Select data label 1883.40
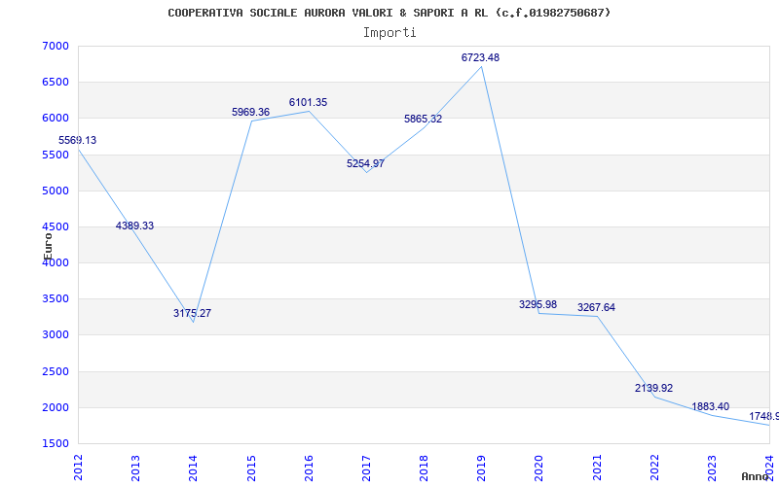 tap(711, 406)
